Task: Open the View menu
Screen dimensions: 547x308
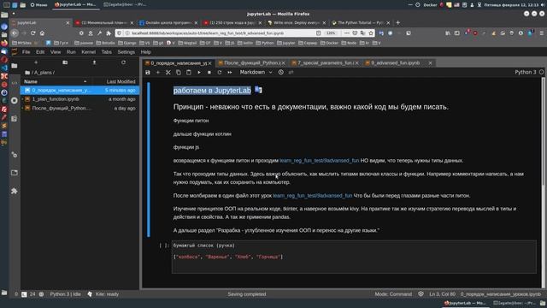Action: pyautogui.click(x=56, y=52)
